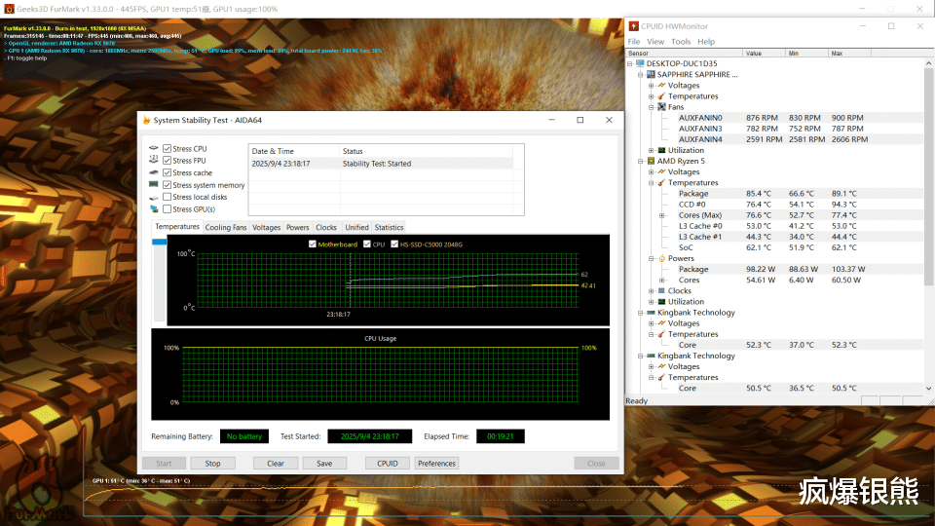Open the Powers tab in AIDA64
935x526 pixels.
click(x=298, y=227)
